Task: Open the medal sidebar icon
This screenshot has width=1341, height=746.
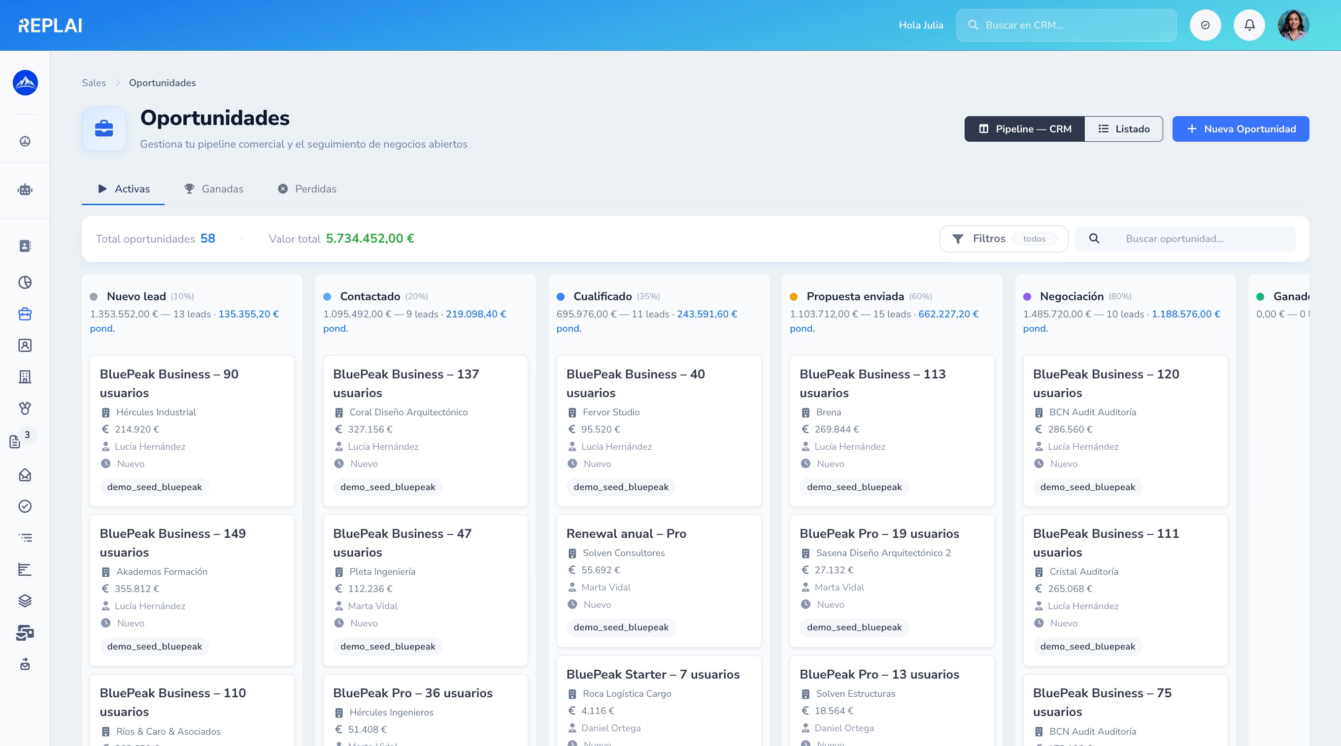Action: pyautogui.click(x=25, y=408)
